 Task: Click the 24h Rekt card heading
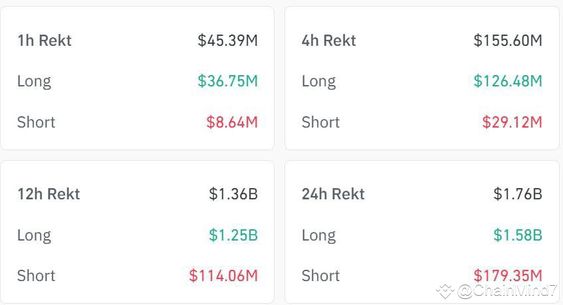click(x=333, y=194)
